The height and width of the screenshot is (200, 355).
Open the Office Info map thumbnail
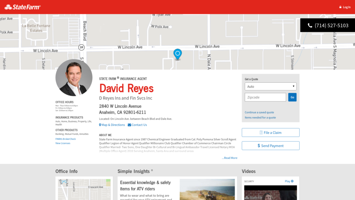tap(84, 189)
